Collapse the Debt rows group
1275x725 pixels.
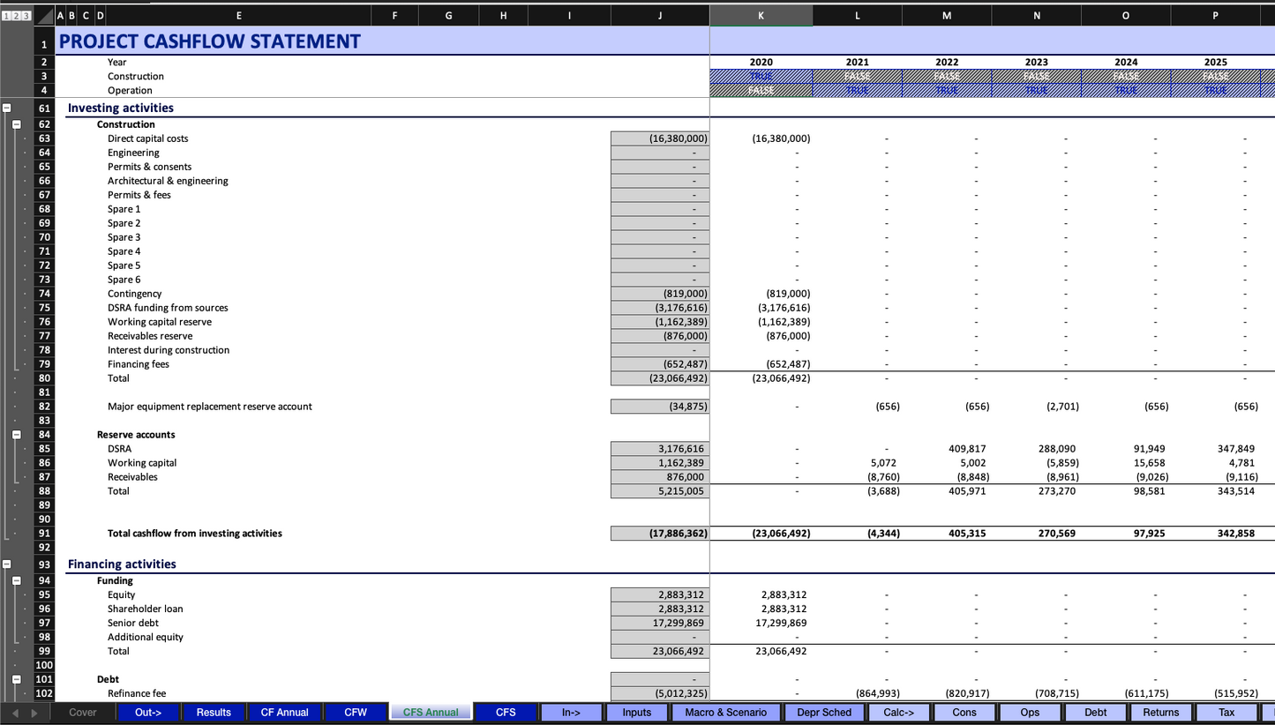pos(17,680)
